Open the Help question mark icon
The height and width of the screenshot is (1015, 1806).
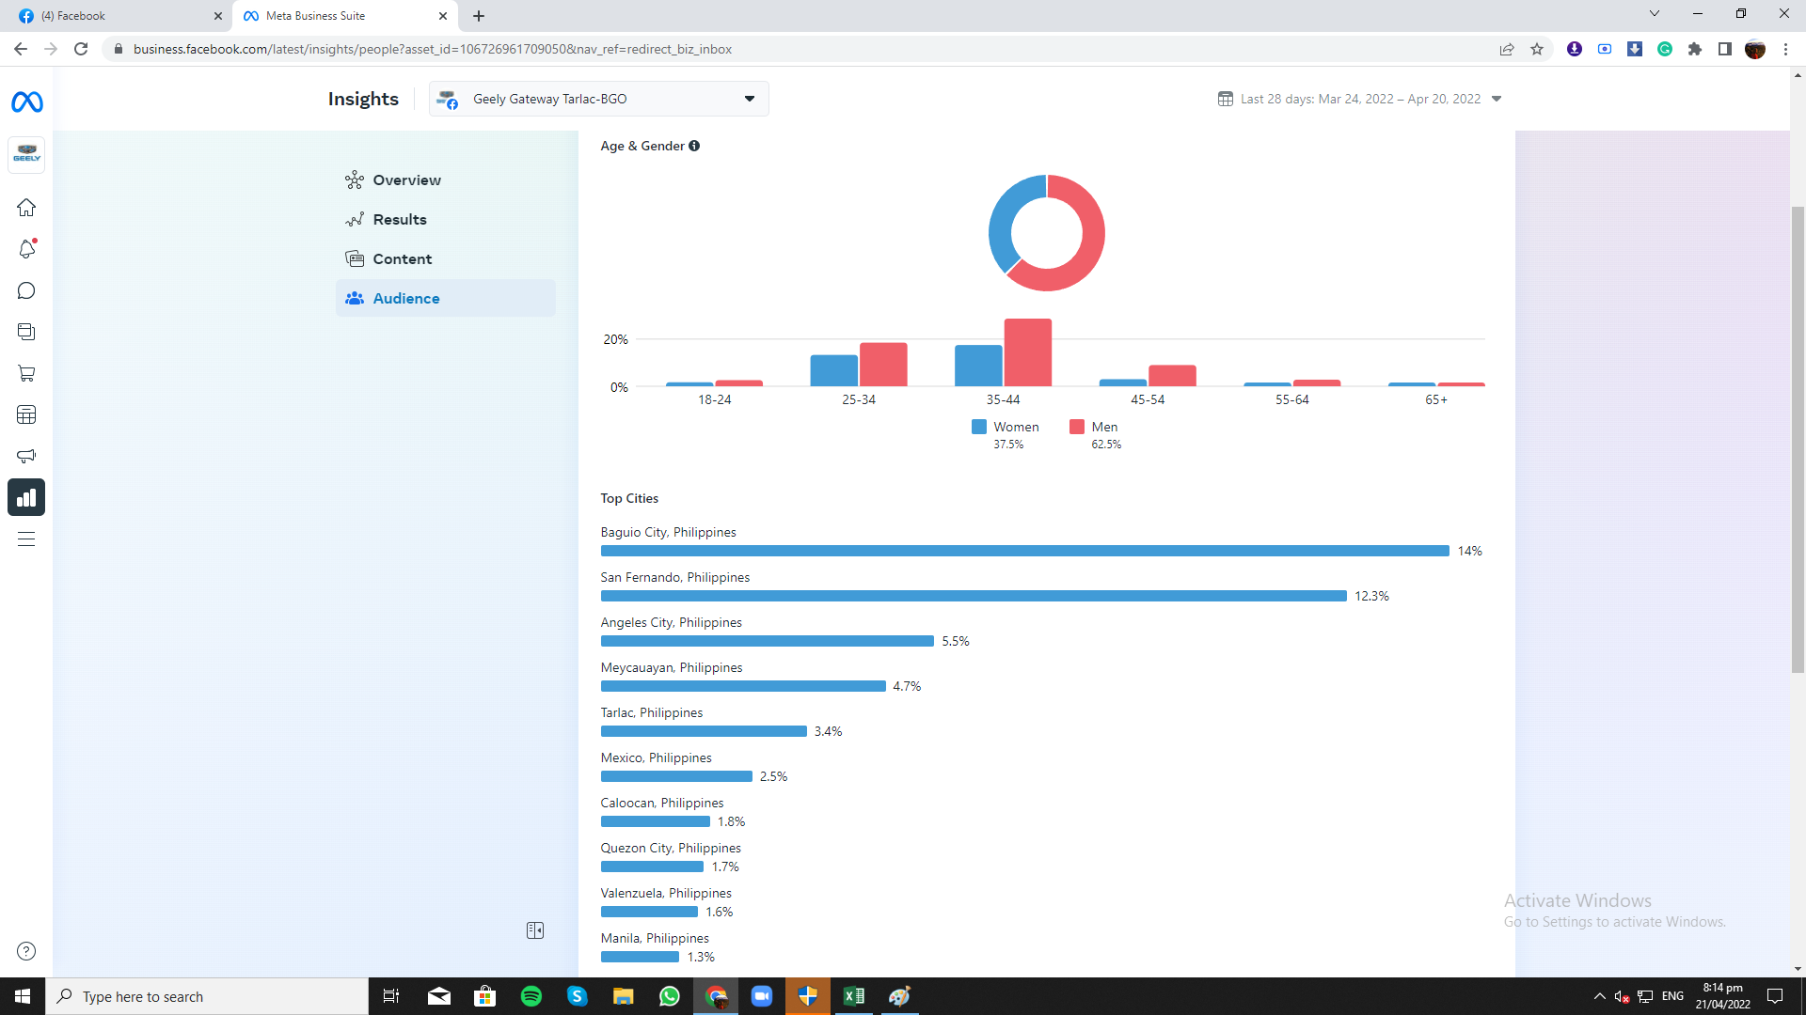pos(26,951)
